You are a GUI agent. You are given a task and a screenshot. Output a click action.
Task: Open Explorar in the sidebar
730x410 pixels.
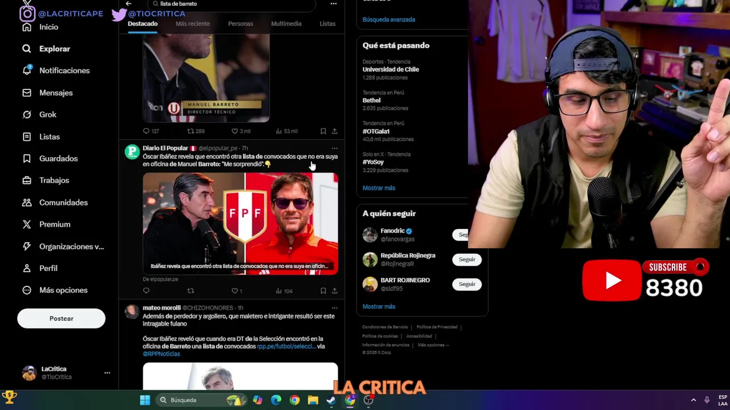click(x=54, y=49)
